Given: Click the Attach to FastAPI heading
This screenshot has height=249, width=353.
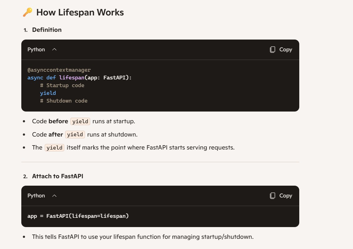Looking at the screenshot, I should tap(58, 176).
